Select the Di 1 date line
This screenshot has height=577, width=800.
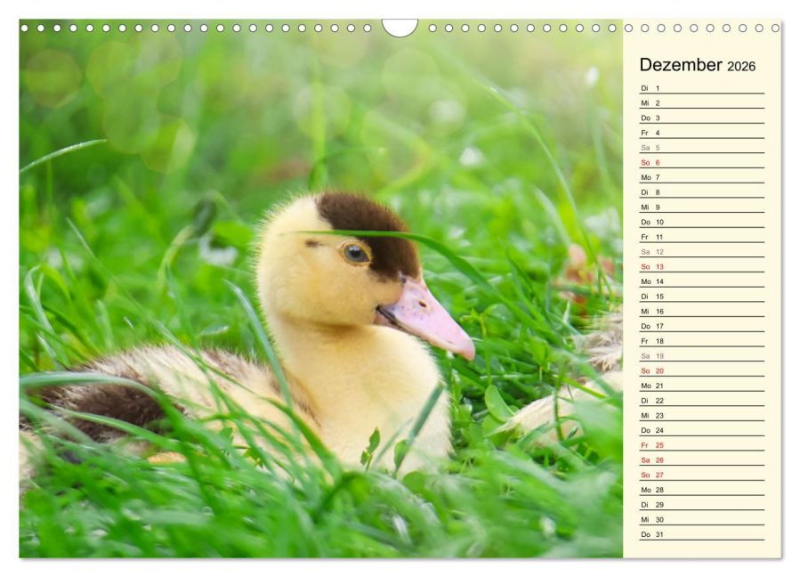tap(702, 88)
